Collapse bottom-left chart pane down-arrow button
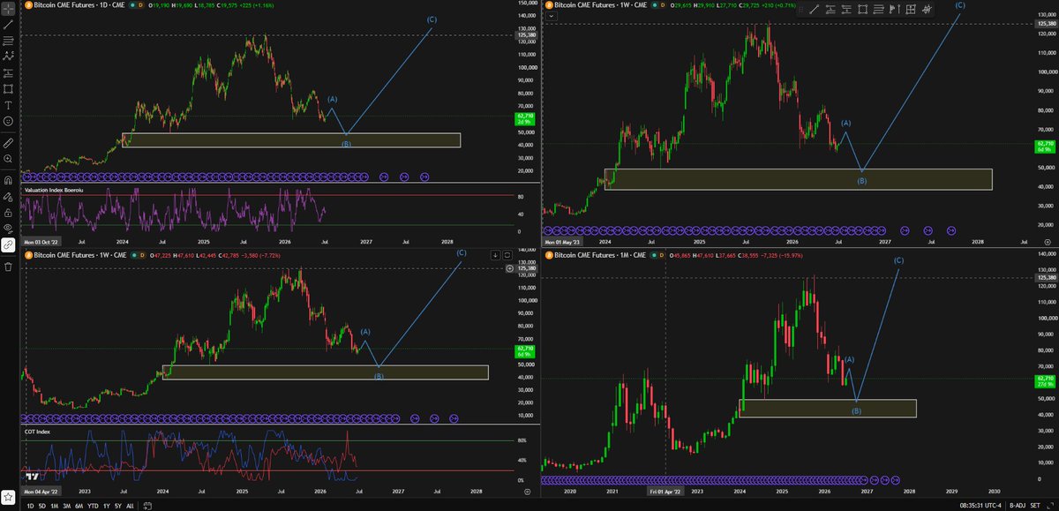This screenshot has height=511, width=1059. tap(494, 254)
